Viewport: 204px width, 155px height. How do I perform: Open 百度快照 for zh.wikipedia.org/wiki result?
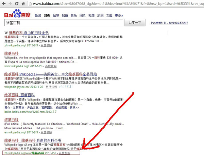[x=65, y=153]
